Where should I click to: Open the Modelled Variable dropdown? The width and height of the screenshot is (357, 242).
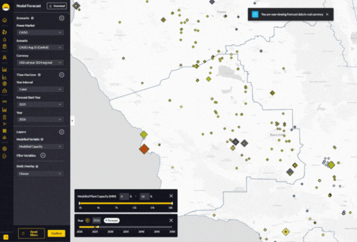tap(40, 147)
